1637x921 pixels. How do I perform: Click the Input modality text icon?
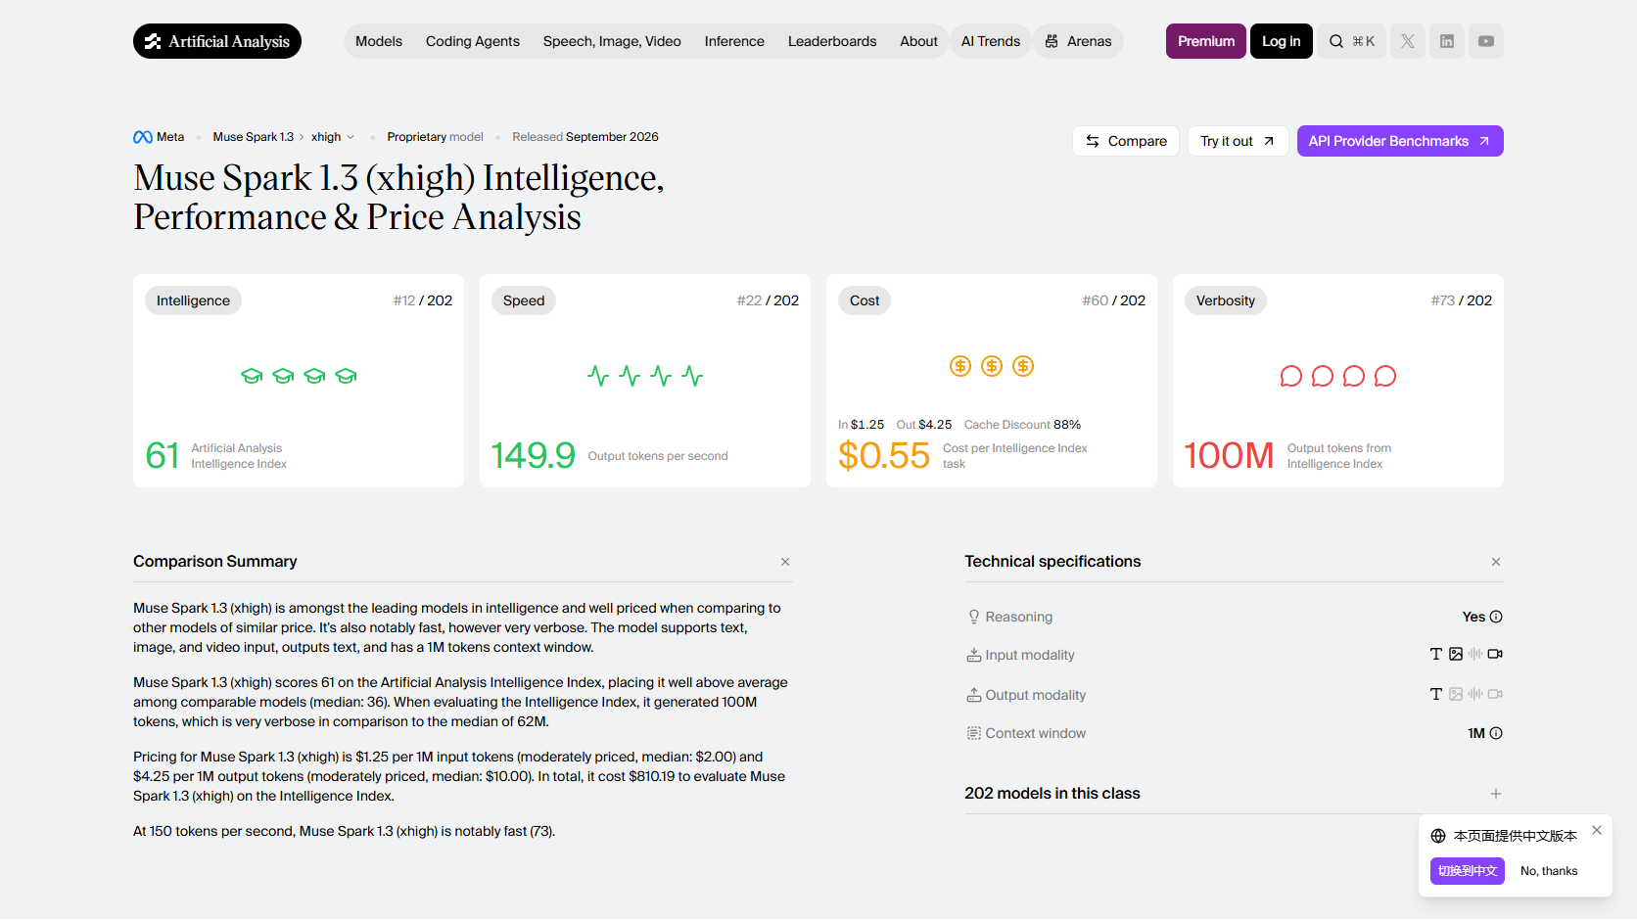(1436, 654)
